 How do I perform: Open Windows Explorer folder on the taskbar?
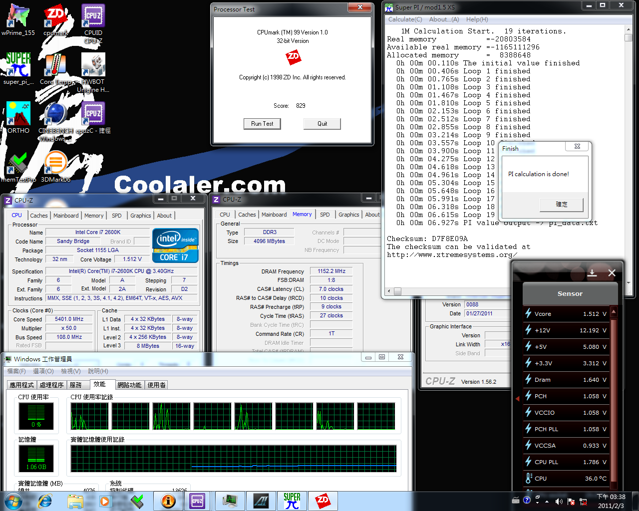[x=75, y=501]
